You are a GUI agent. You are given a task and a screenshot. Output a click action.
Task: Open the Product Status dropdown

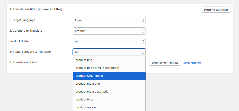tap(109, 41)
